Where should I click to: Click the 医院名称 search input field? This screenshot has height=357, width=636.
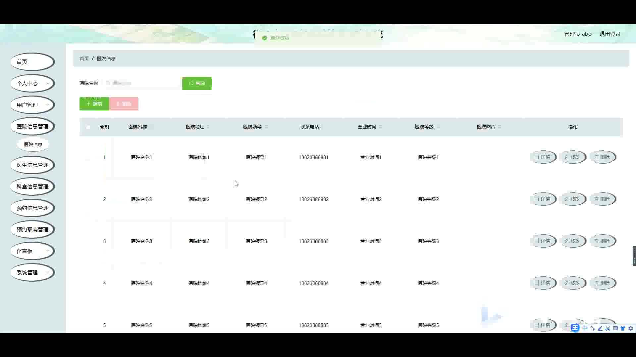pos(142,83)
